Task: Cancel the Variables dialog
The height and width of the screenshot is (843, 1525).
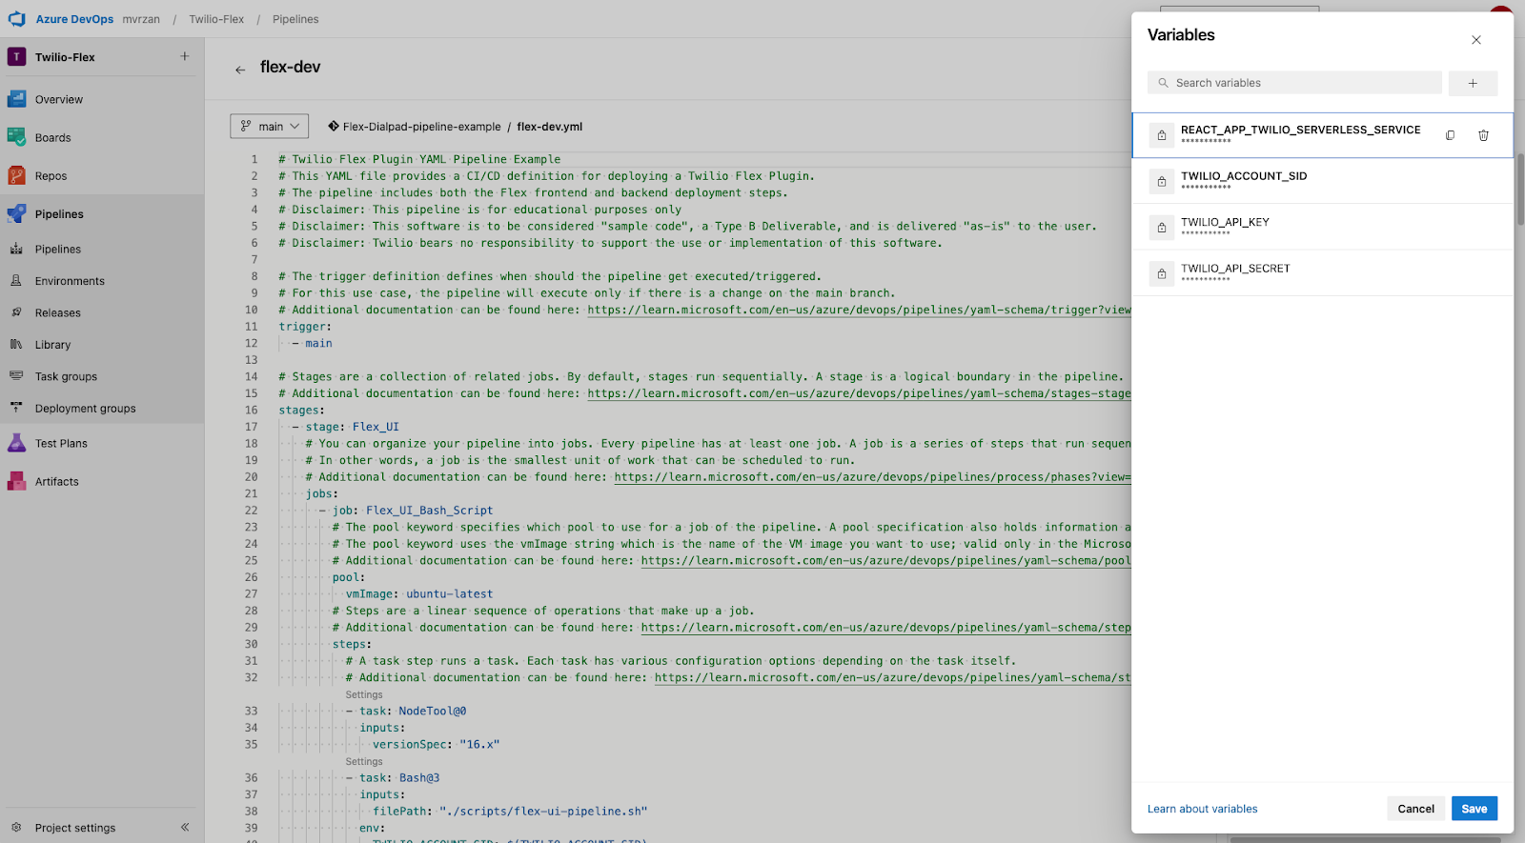Action: click(1415, 809)
